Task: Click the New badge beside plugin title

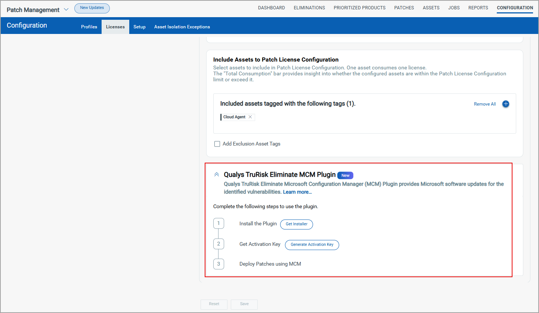Action: point(346,175)
